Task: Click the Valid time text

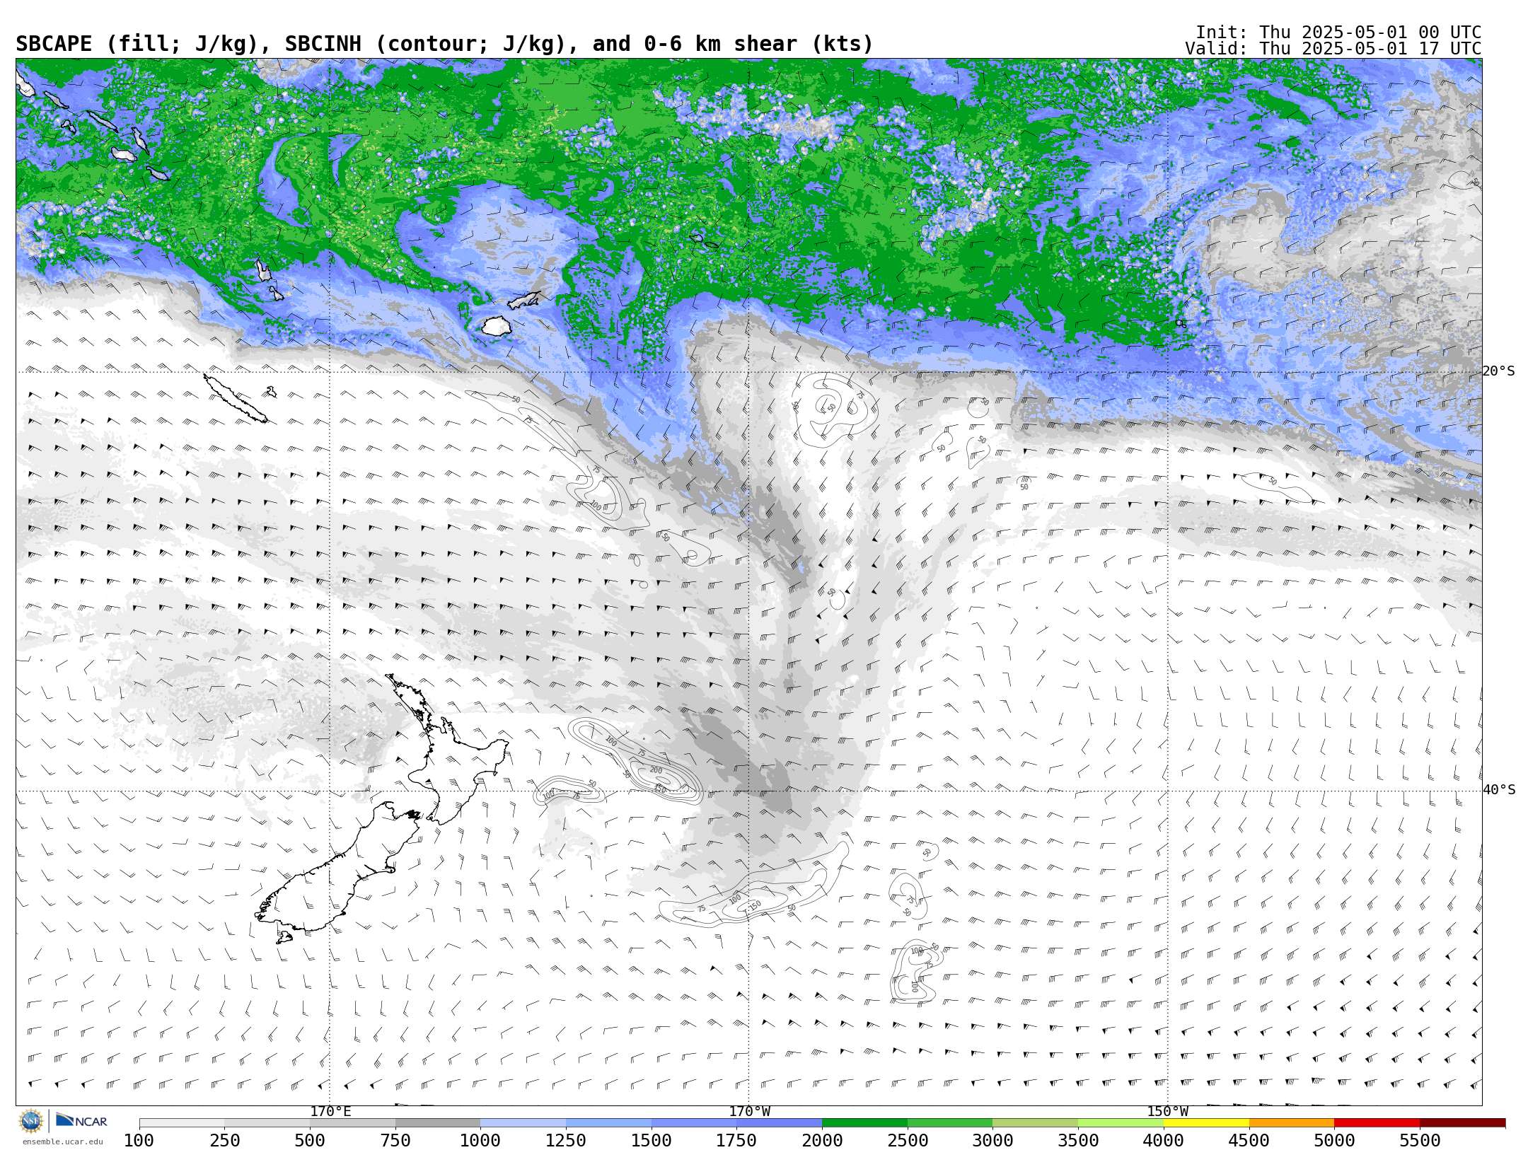Action: tap(1333, 49)
